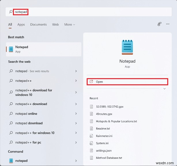Select 'notepad++ download for windows 10' suggestion text
The image size is (177, 166).
pos(34,92)
